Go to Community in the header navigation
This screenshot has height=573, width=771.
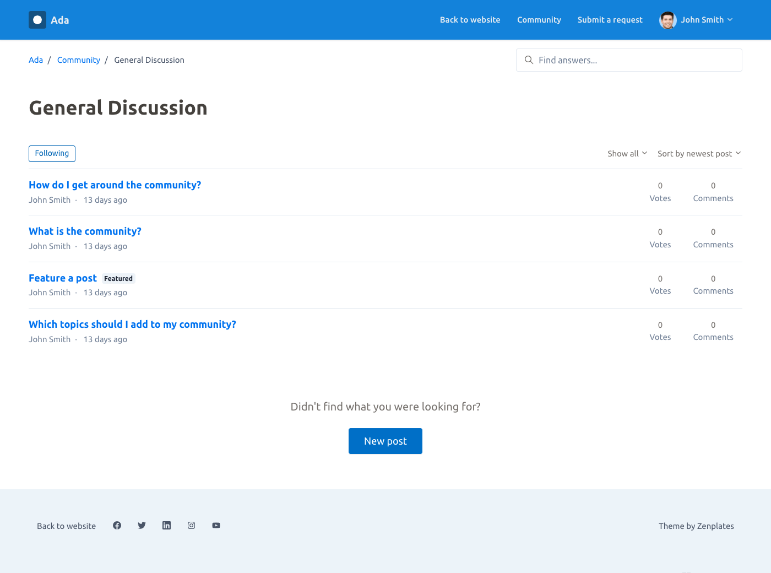tap(539, 20)
